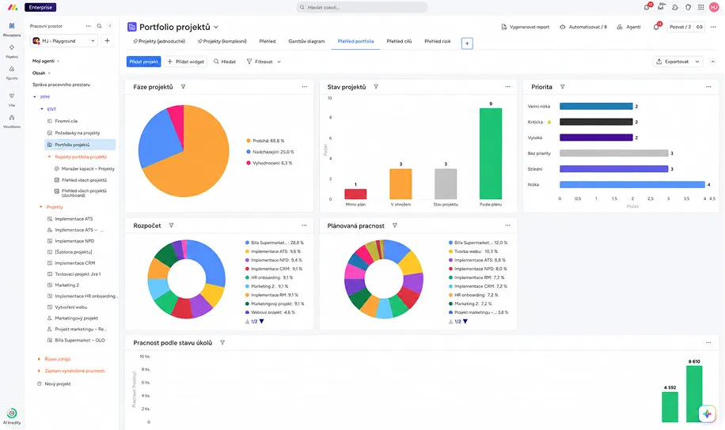Filter the Stav projektů widget

point(376,87)
